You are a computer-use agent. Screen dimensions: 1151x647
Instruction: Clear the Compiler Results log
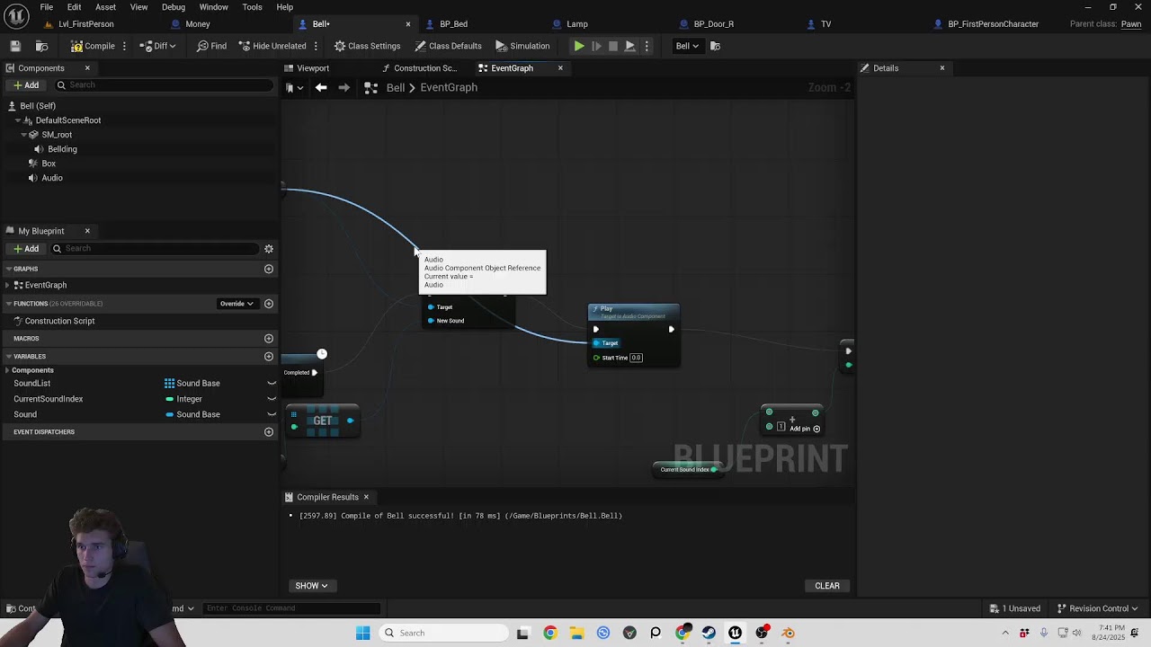click(827, 586)
